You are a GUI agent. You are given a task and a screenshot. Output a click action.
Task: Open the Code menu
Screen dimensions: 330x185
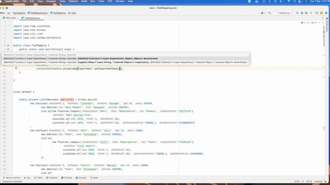pyautogui.click(x=62, y=1)
